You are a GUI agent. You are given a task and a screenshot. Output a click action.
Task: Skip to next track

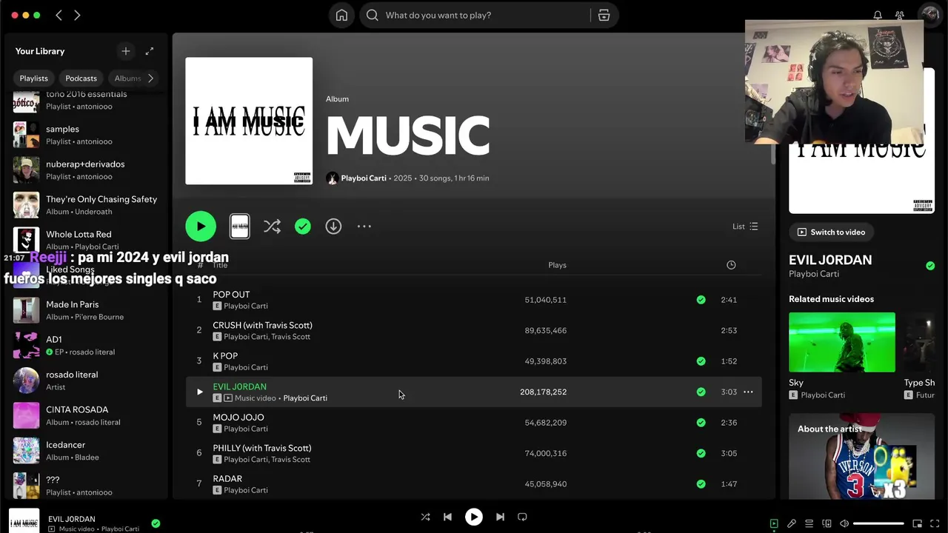click(x=500, y=517)
